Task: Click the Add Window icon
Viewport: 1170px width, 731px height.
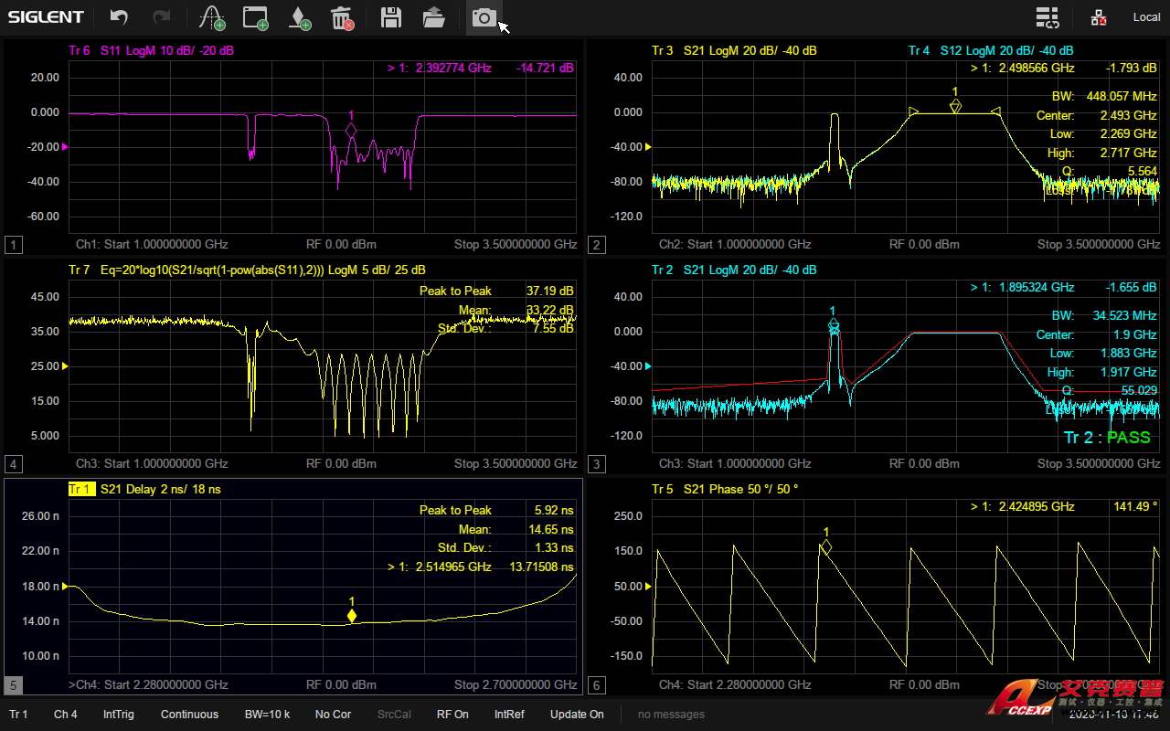Action: [x=256, y=17]
